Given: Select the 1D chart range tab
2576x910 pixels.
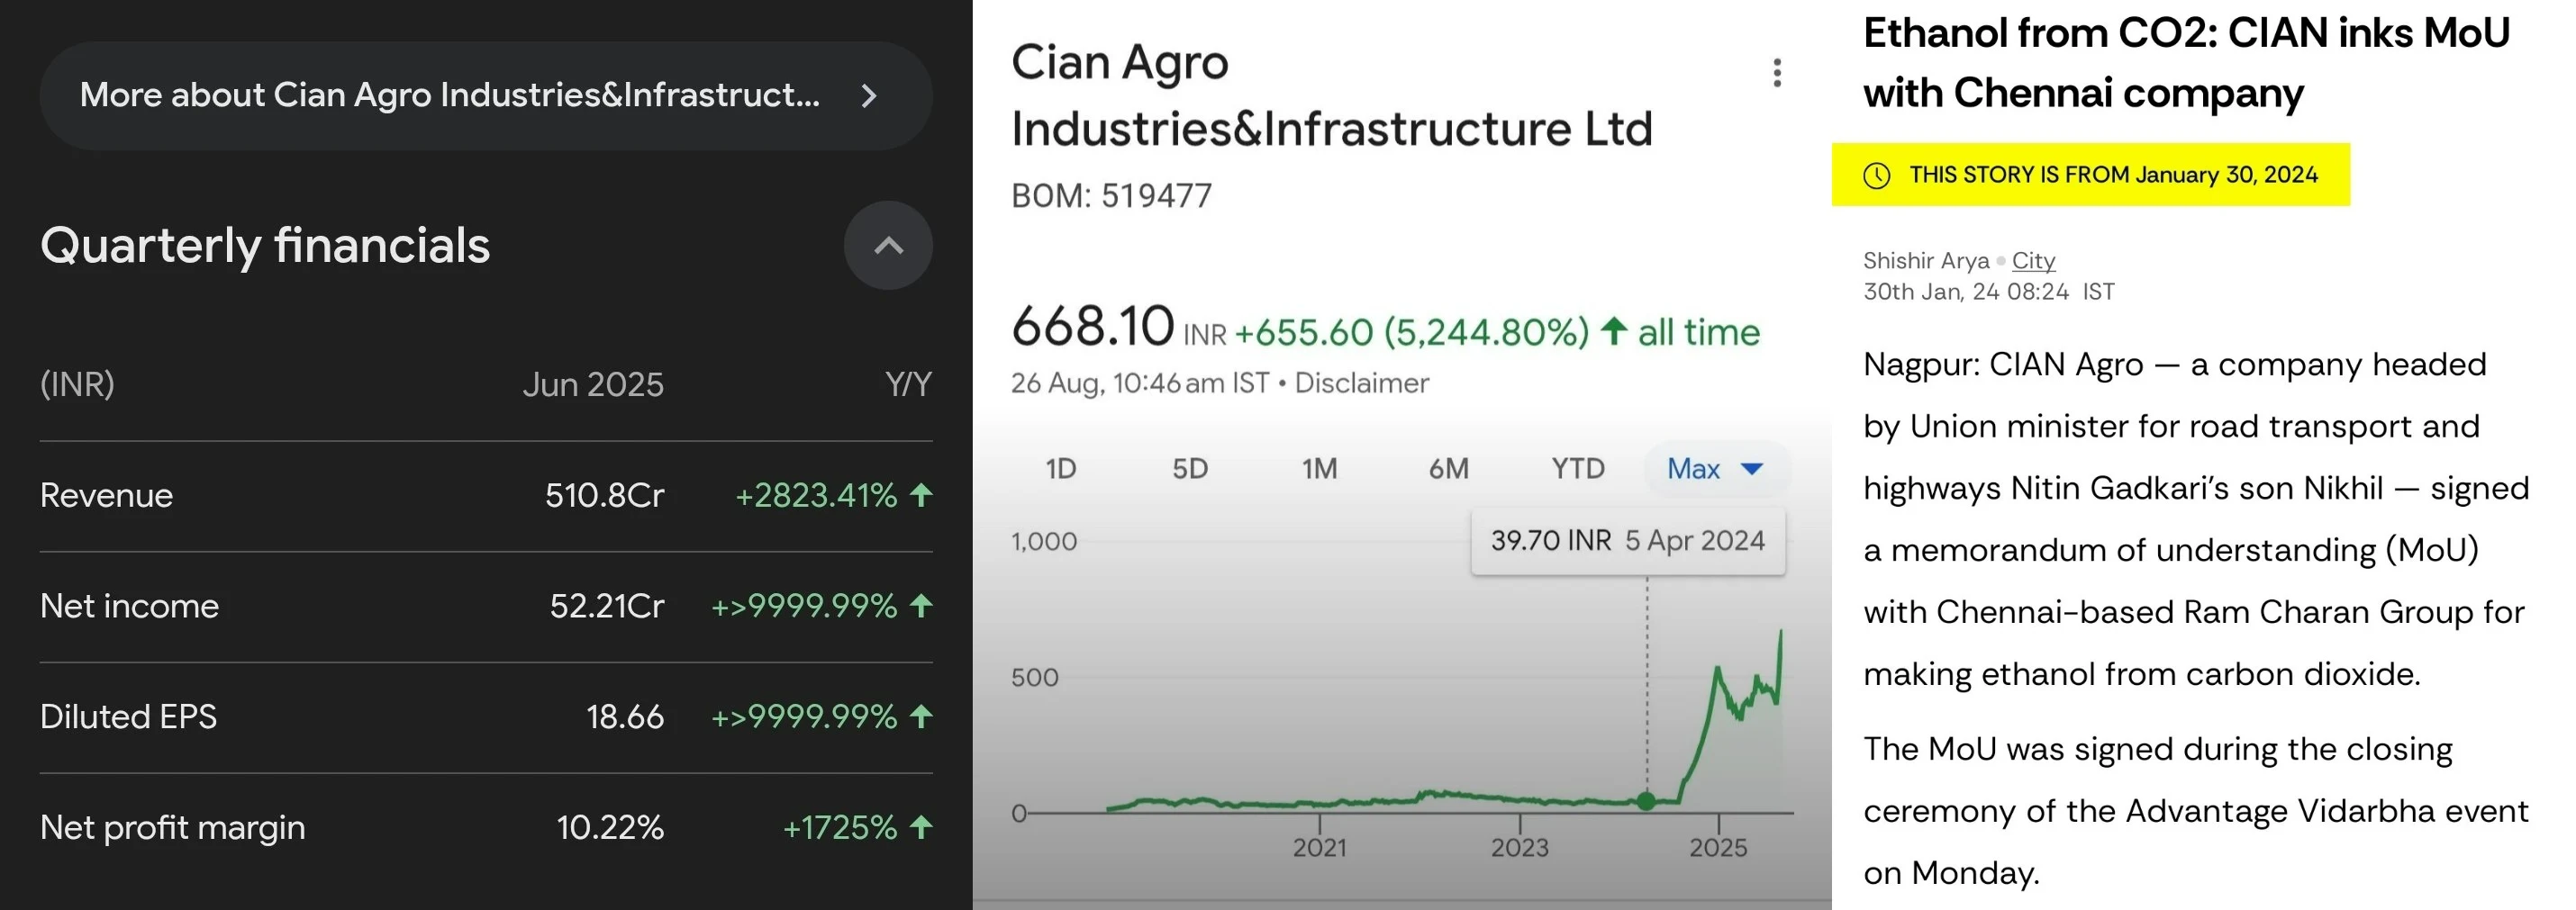Looking at the screenshot, I should [1060, 468].
